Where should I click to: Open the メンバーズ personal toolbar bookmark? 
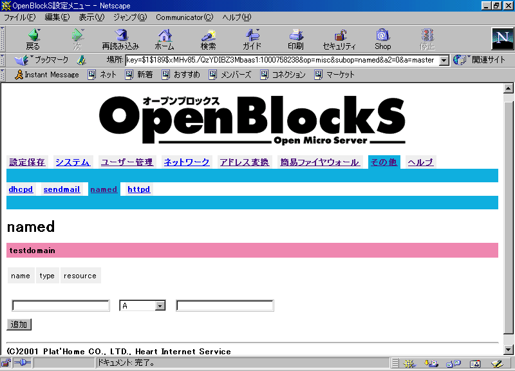pyautogui.click(x=230, y=75)
